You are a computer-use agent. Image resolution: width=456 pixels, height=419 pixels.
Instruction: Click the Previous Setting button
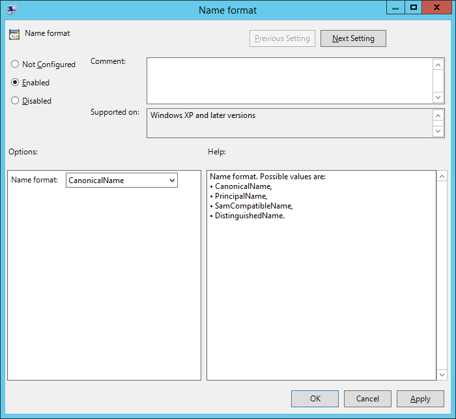[x=282, y=38]
